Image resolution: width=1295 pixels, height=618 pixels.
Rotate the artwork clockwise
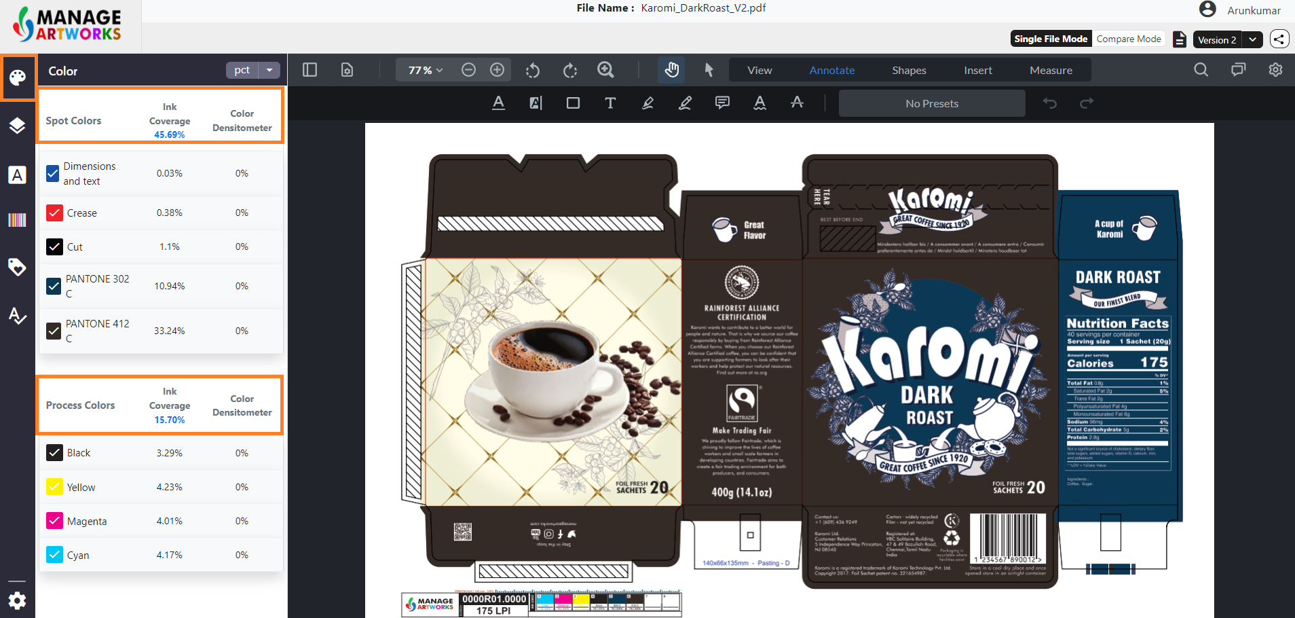(x=570, y=70)
